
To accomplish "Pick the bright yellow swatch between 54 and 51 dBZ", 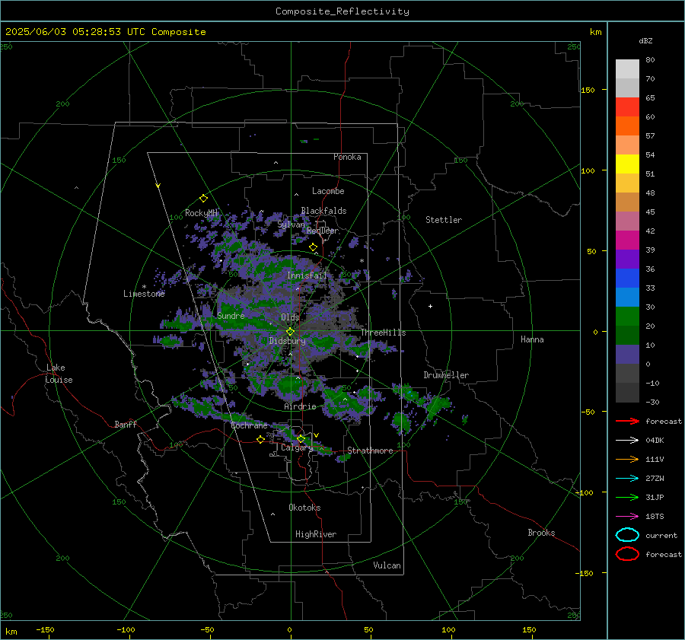I will (627, 164).
